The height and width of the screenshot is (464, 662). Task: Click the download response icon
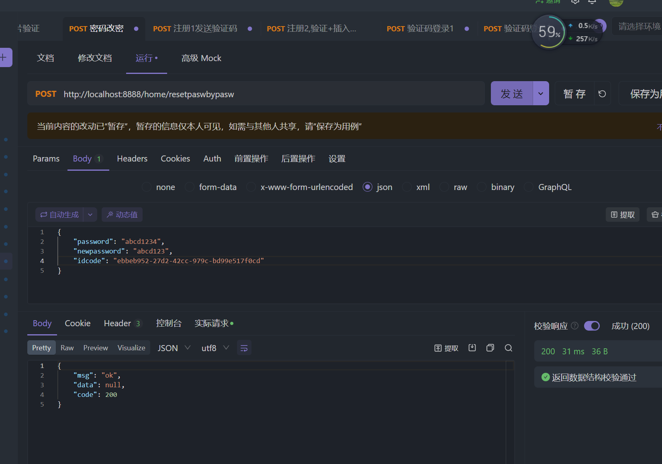472,348
